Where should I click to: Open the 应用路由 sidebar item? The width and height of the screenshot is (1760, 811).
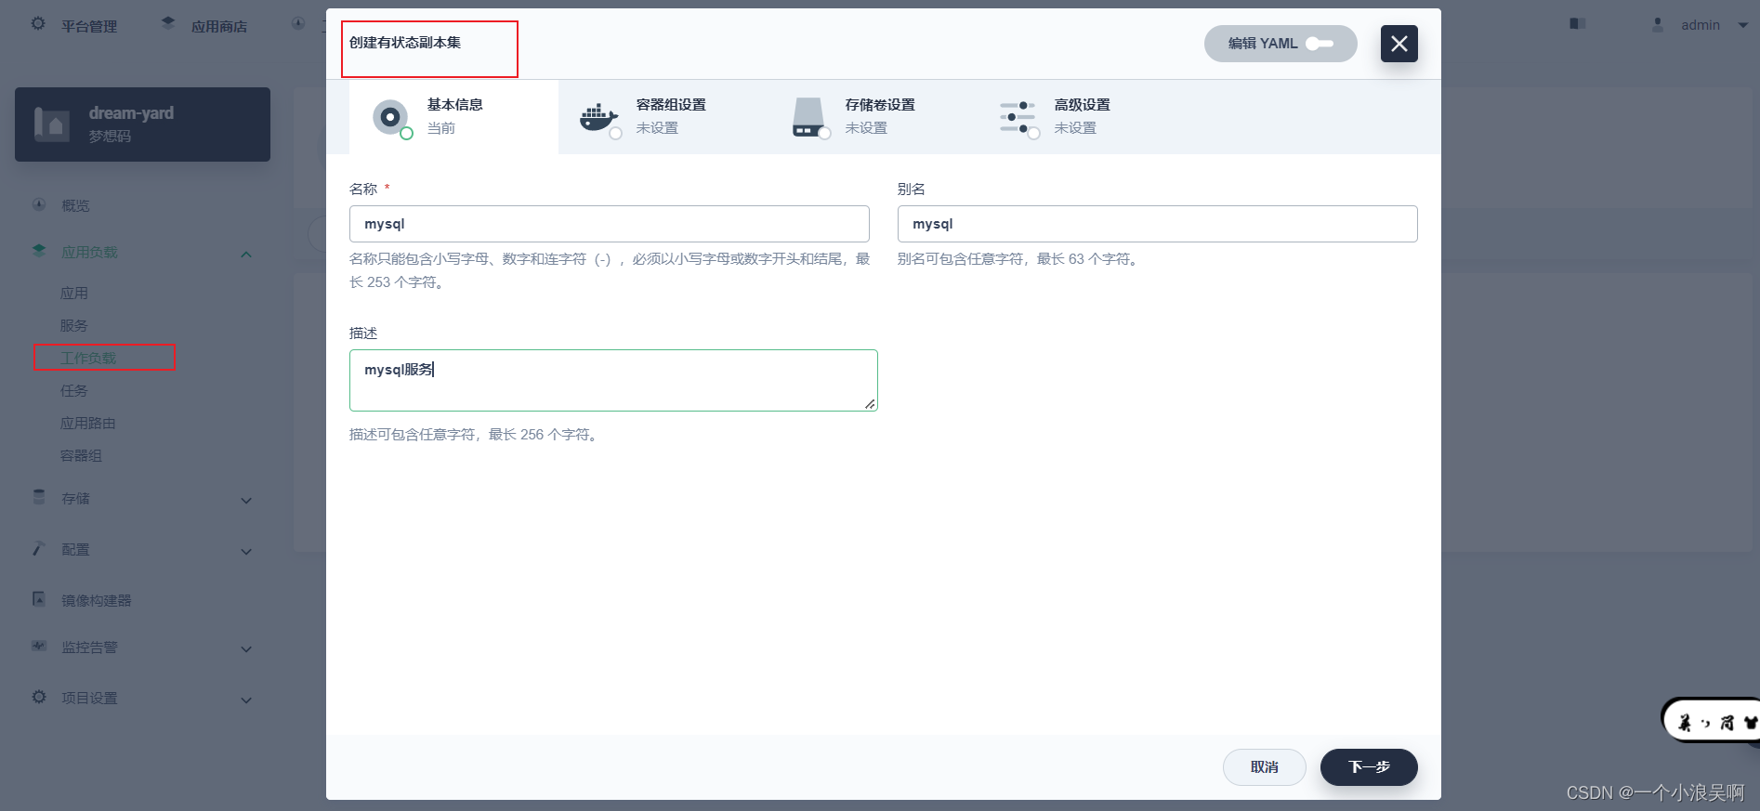point(88,423)
